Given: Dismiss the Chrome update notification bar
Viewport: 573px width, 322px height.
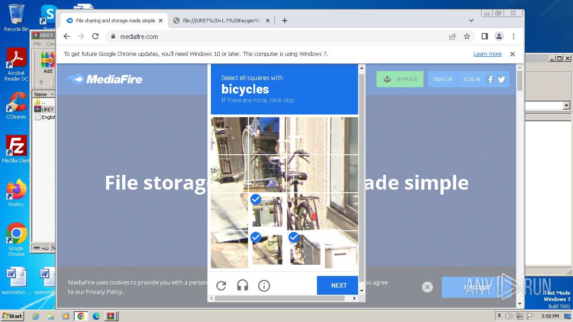Looking at the screenshot, I should [513, 54].
